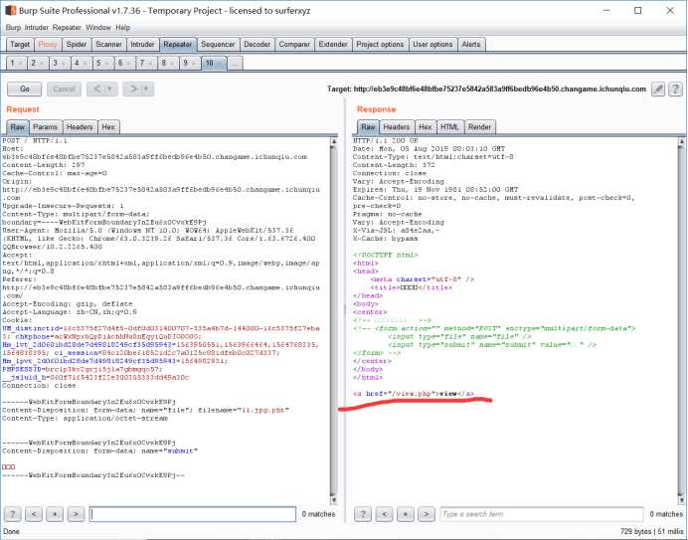Open the Help menu
688x540 pixels.
(x=123, y=27)
